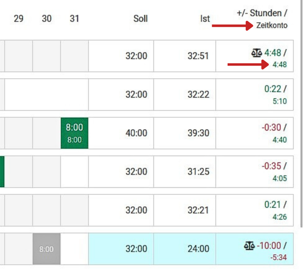The image size is (303, 270).
Task: Click the balance scale icon beside 4:48
Action: coord(256,53)
